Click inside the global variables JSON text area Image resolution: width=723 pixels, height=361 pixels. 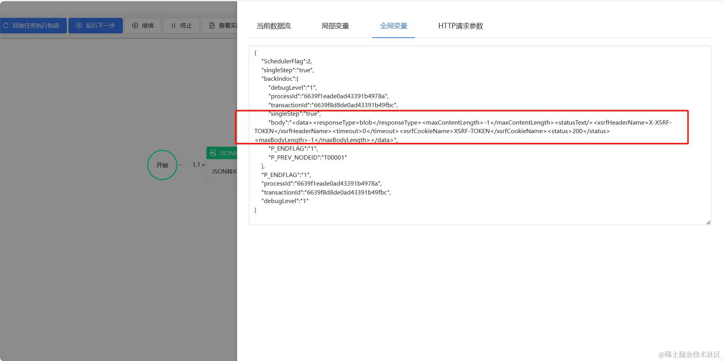[480, 135]
